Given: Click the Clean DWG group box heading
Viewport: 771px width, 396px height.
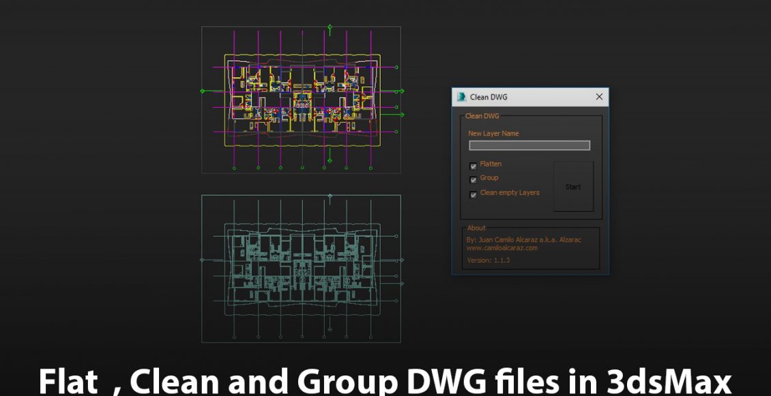Looking at the screenshot, I should 482,116.
